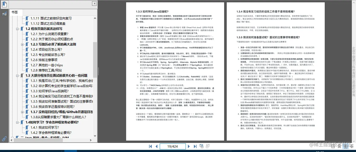
Task: Collapse the navigation panel with arrow button
Action: pos(94,4)
